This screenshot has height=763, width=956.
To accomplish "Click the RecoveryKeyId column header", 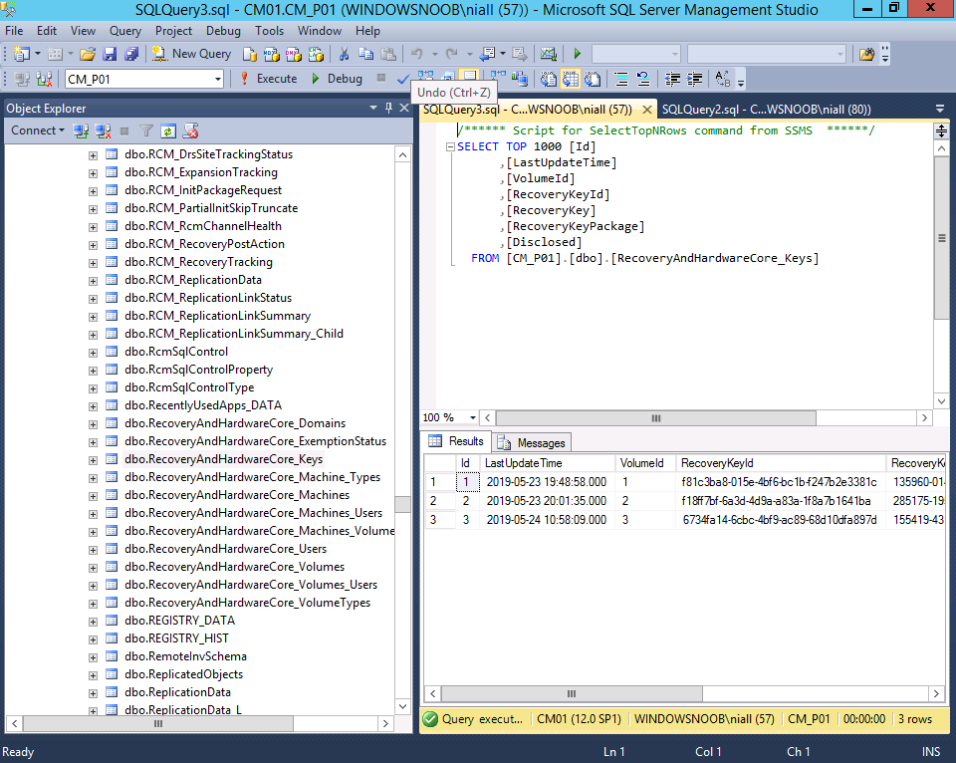I will pyautogui.click(x=781, y=463).
